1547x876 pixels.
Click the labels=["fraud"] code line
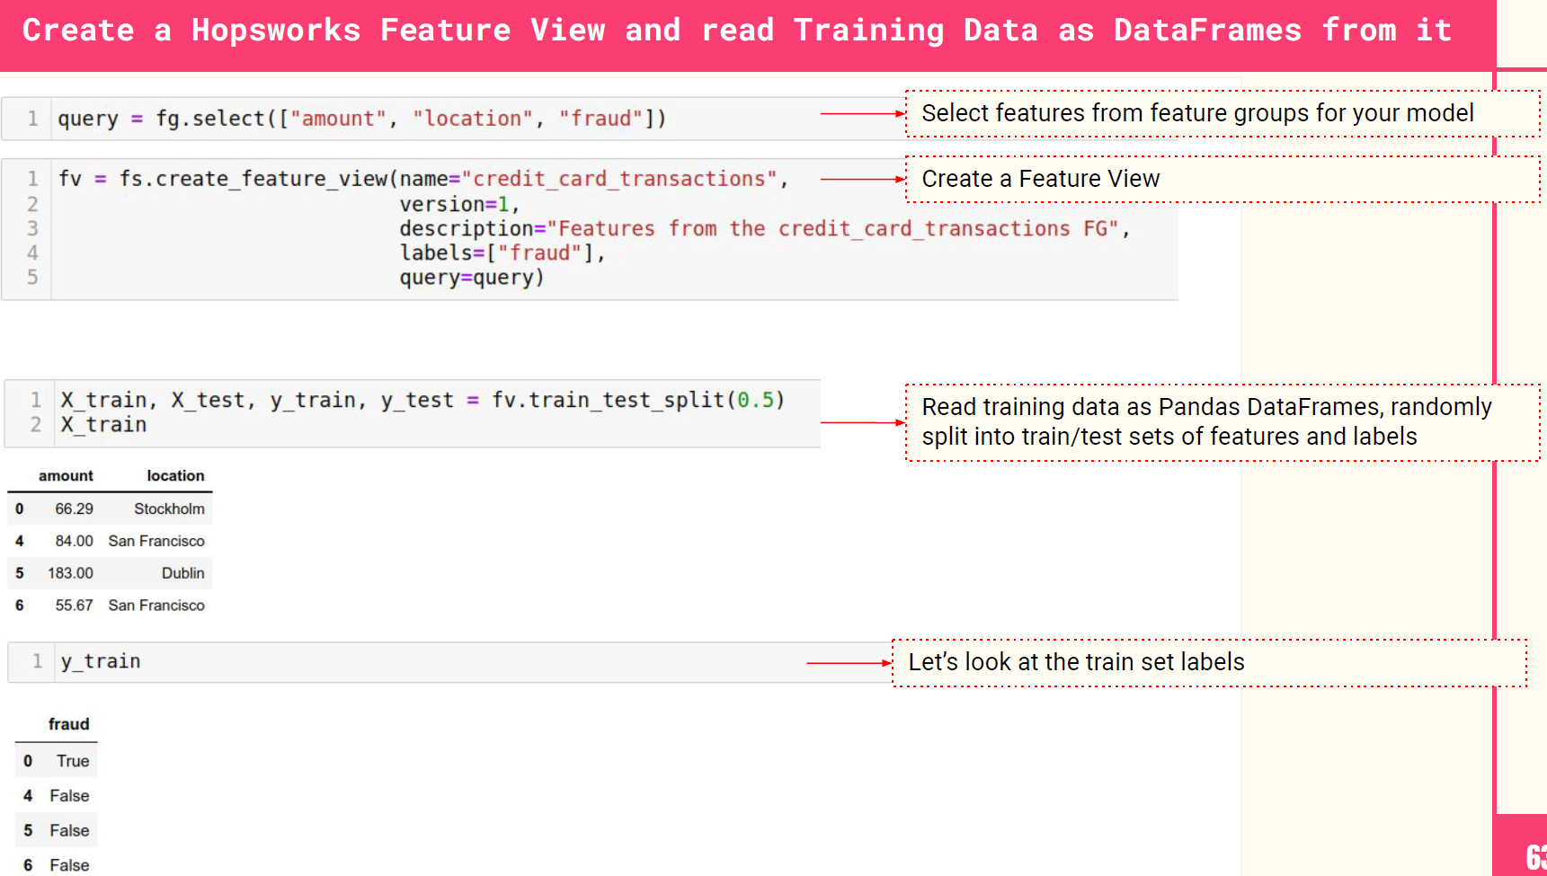coord(502,253)
